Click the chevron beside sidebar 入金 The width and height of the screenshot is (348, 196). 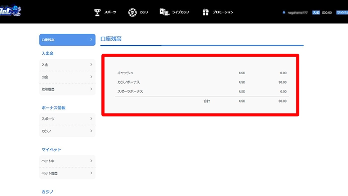coord(91,64)
